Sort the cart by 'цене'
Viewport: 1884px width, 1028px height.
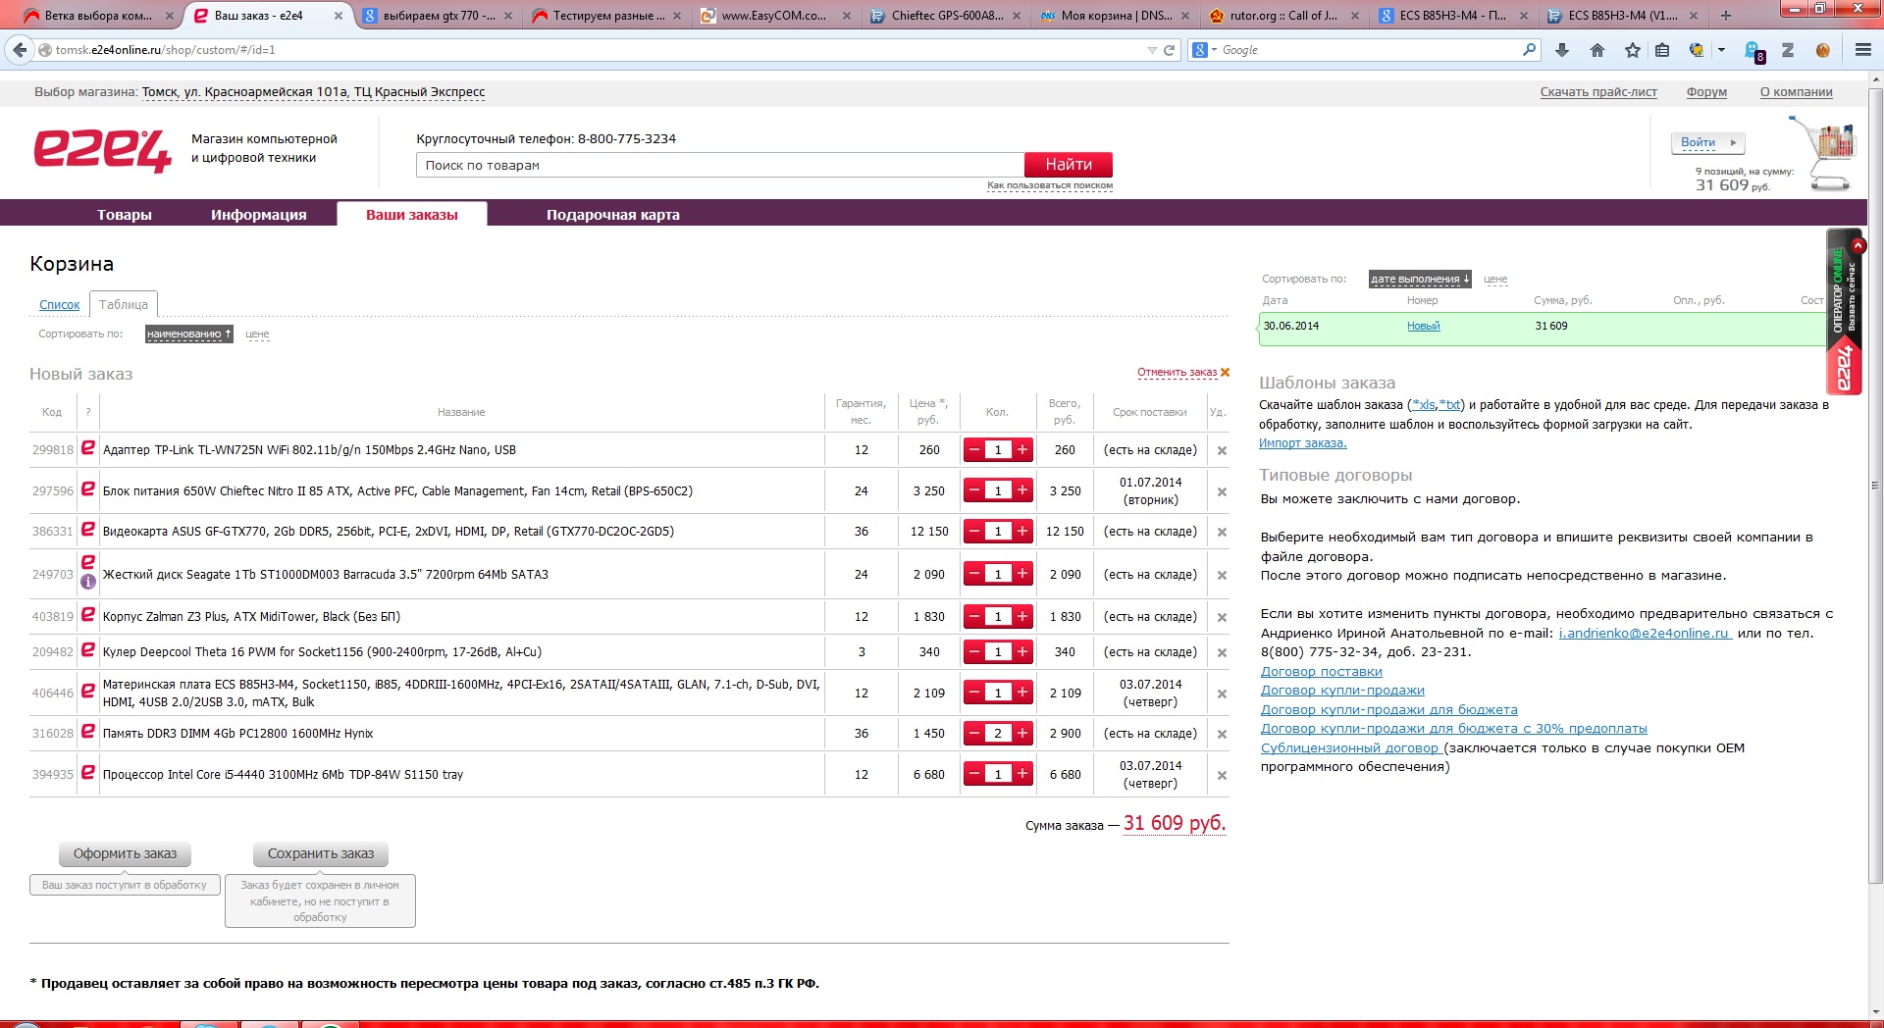(257, 334)
